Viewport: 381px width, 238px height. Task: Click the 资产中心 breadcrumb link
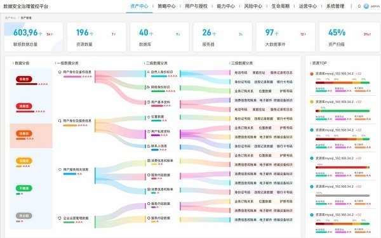click(x=10, y=18)
